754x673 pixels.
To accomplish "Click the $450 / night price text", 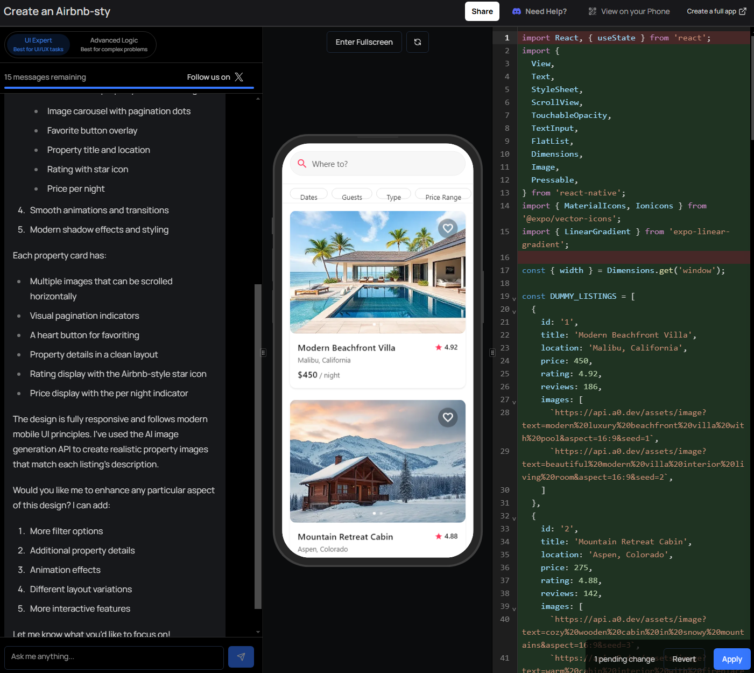I will coord(319,375).
